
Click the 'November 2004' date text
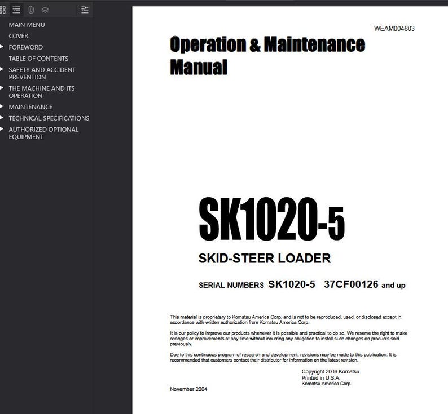(188, 389)
